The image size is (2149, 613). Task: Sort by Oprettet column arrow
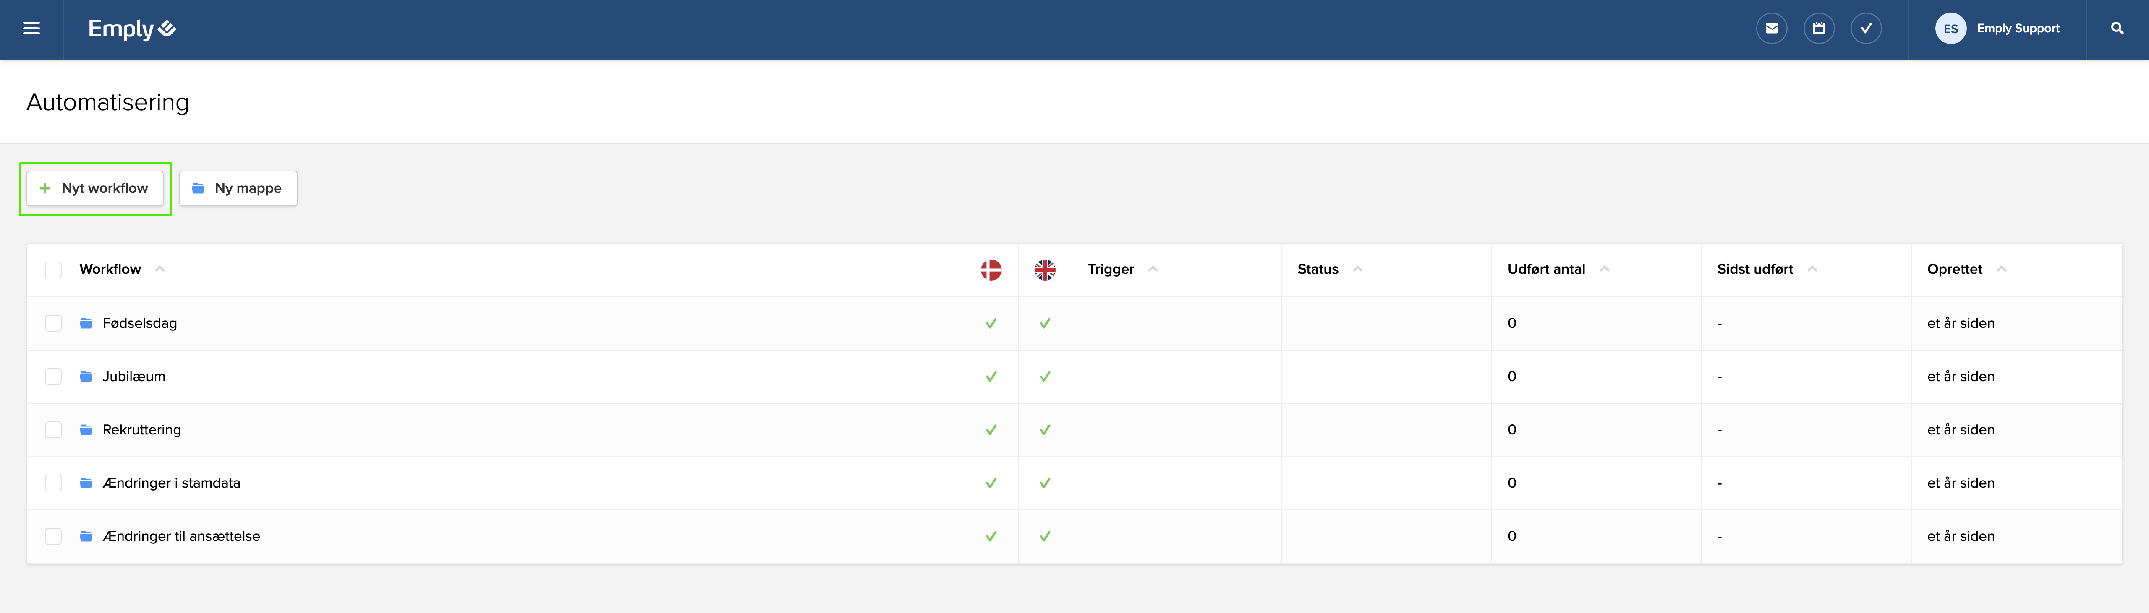click(2001, 269)
